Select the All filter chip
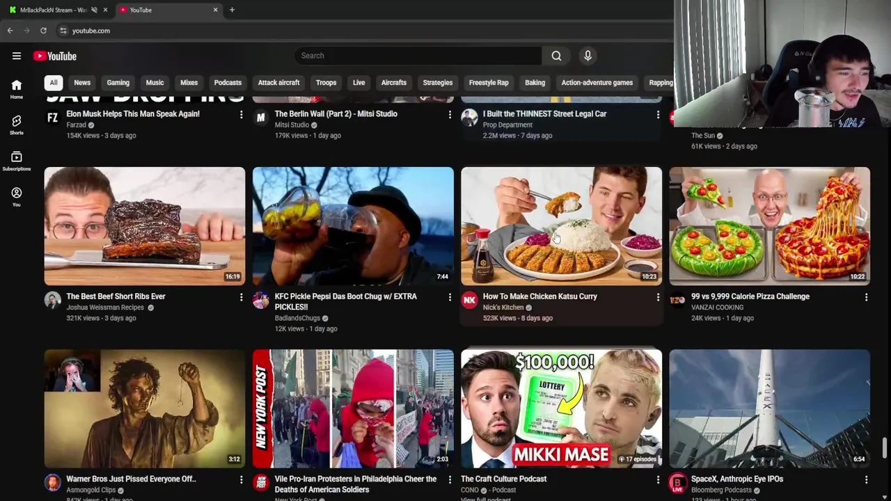Viewport: 891px width, 501px height. pyautogui.click(x=54, y=83)
